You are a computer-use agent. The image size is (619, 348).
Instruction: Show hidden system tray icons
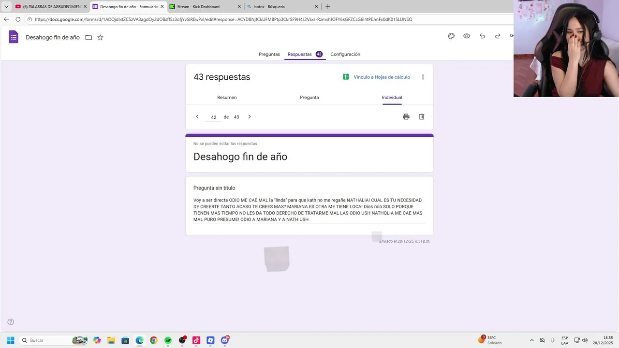[x=532, y=340]
